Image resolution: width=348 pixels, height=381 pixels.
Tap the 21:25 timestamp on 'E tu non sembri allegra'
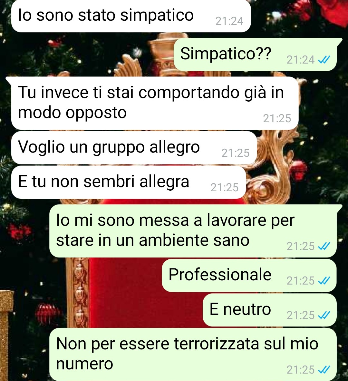[225, 187]
